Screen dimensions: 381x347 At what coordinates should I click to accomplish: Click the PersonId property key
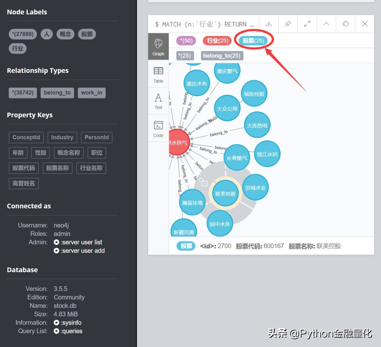pyautogui.click(x=97, y=137)
